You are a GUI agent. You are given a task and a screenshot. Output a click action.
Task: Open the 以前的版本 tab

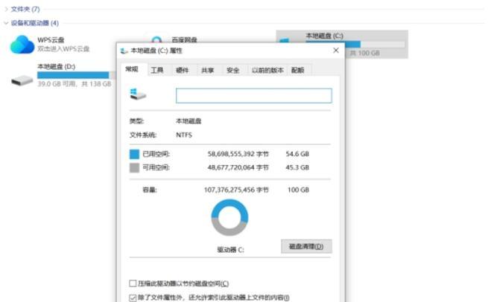click(267, 70)
